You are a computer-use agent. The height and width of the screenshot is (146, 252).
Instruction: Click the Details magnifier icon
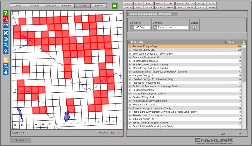pyautogui.click(x=195, y=27)
